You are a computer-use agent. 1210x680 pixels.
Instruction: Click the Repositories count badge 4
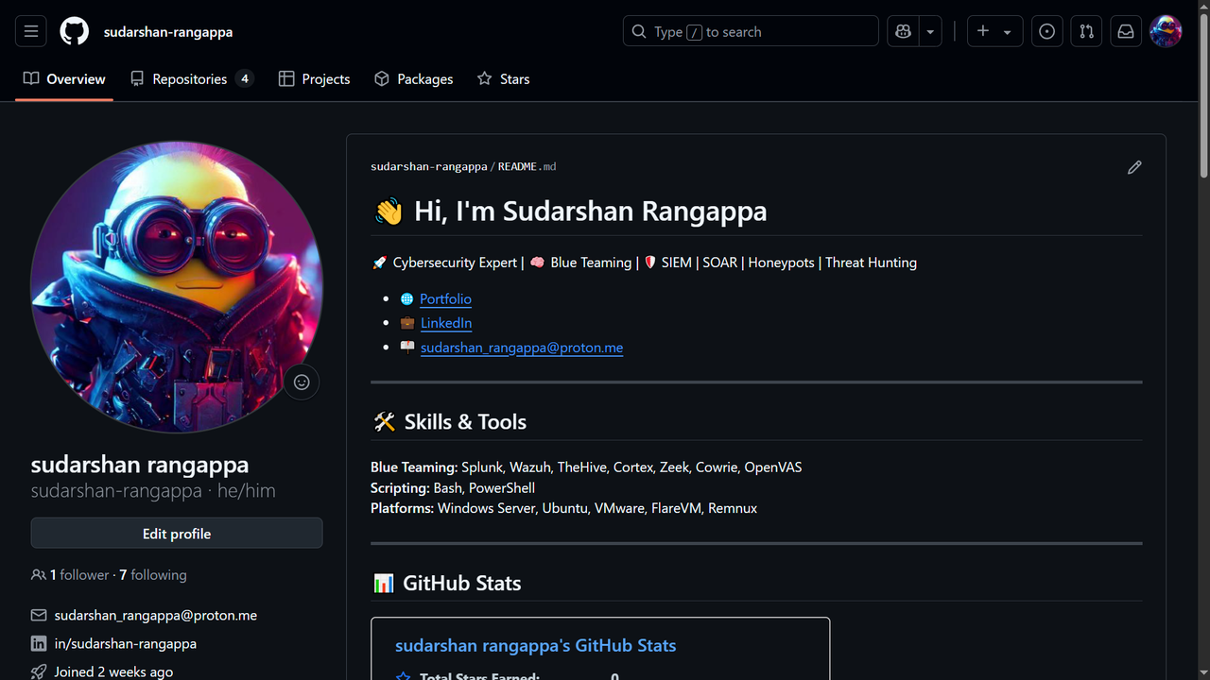[245, 79]
